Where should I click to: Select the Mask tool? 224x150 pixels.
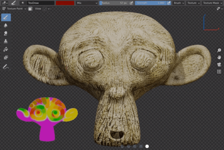pos(6,57)
